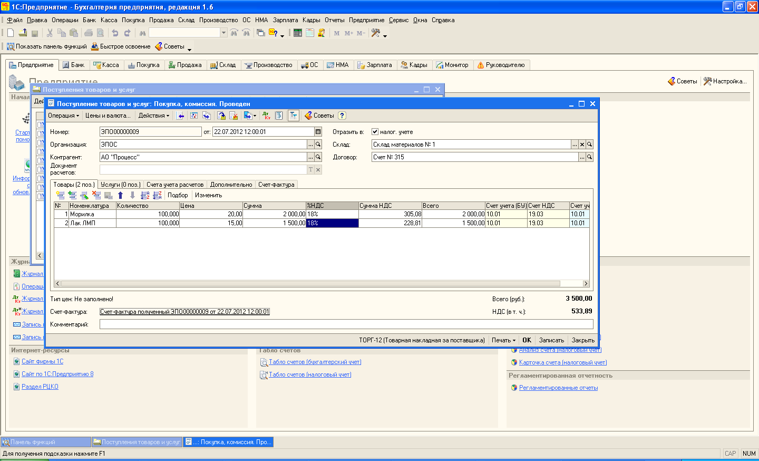Expand the search combo box arrow in main toolbar
Screen dimensions: 759x461
(223, 33)
